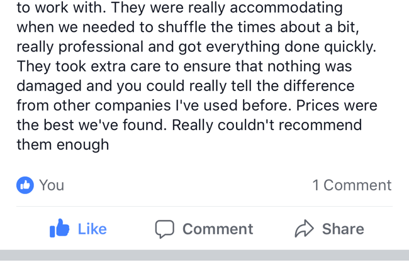The height and width of the screenshot is (272, 409).
Task: Click the blue thumbs-up reaction badge beside You
Action: click(x=25, y=185)
